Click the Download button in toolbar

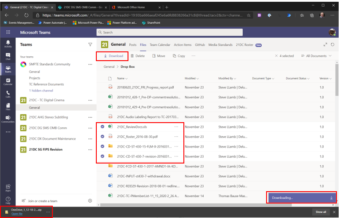pos(113,56)
